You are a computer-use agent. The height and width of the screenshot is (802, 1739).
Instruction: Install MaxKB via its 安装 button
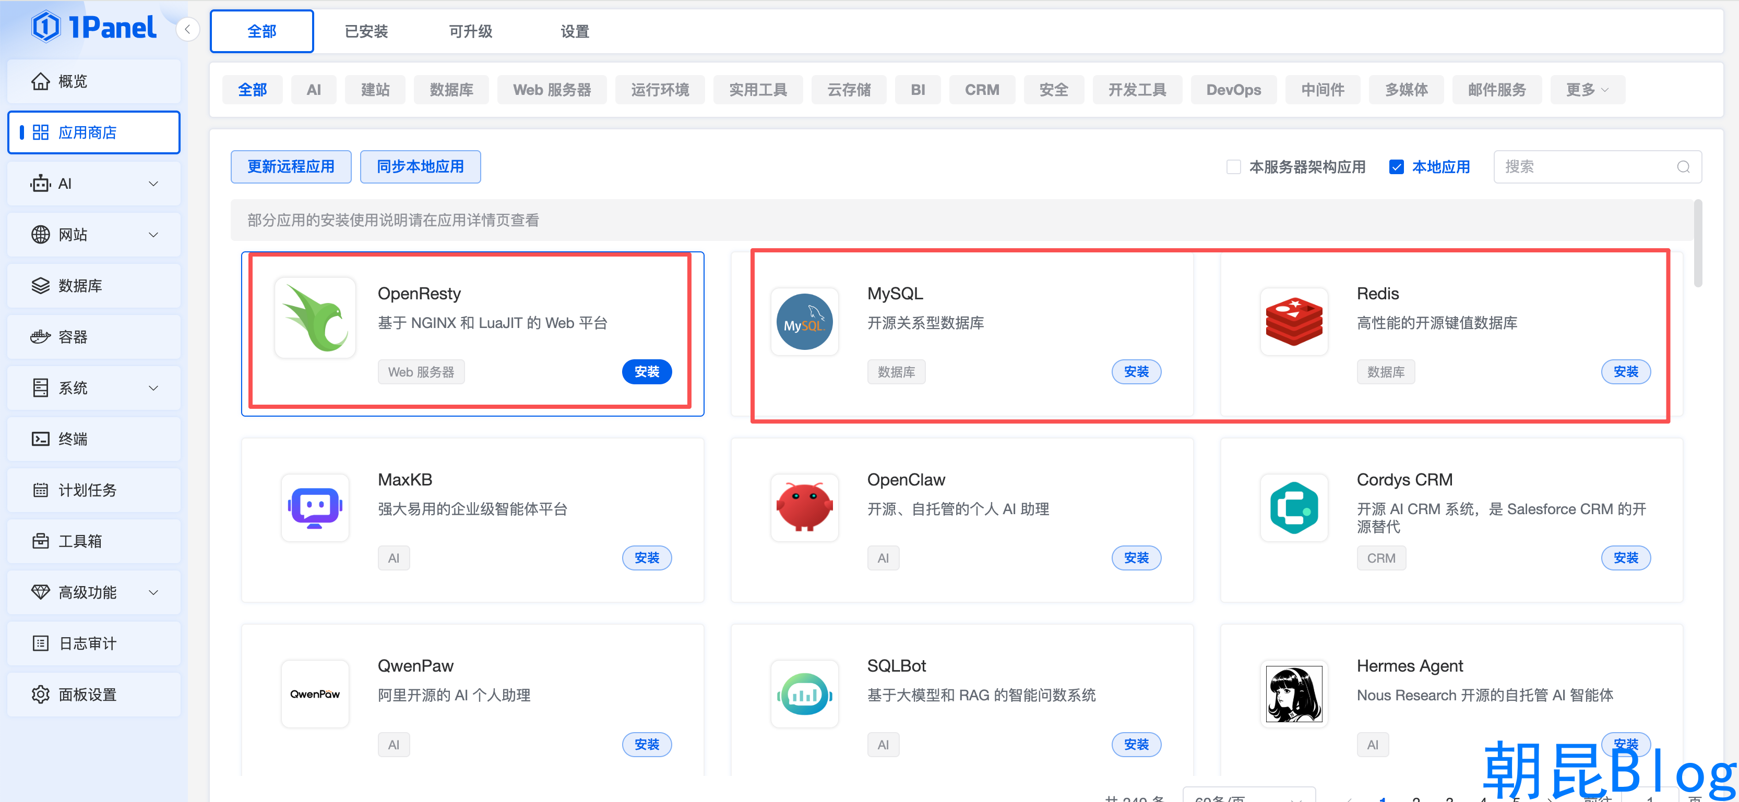[647, 558]
